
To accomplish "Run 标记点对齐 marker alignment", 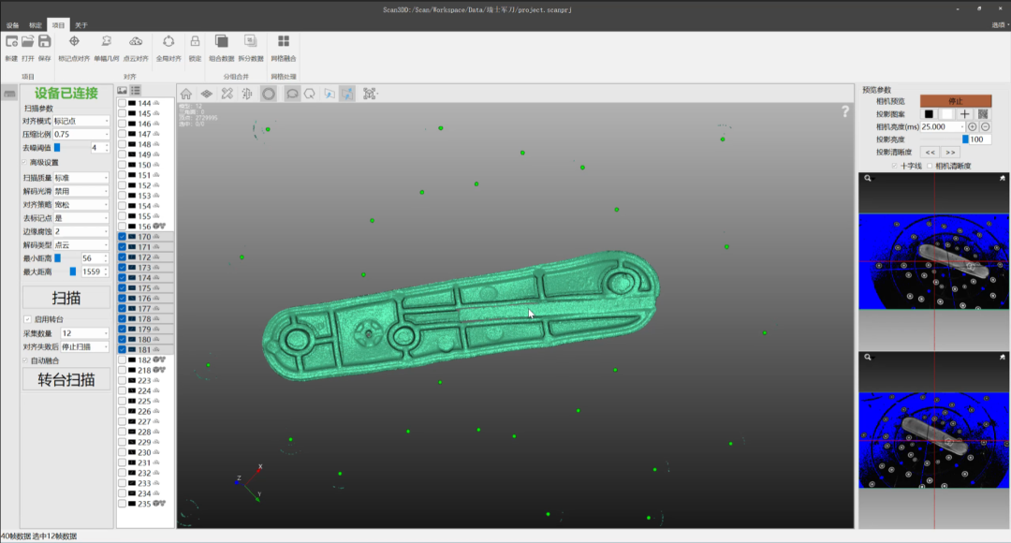I will pyautogui.click(x=74, y=41).
